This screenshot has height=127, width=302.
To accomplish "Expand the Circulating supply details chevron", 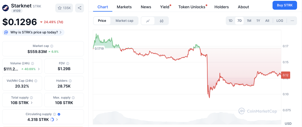I will click(57, 120).
